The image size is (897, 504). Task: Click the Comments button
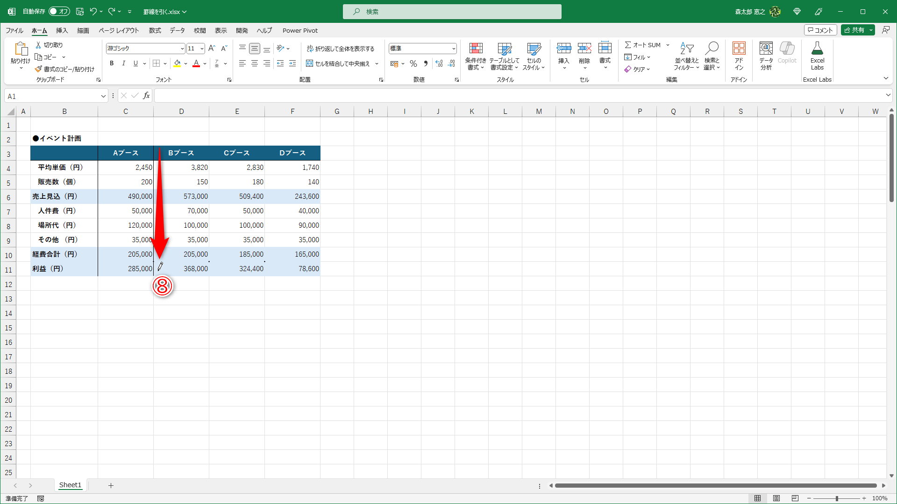[x=820, y=30]
